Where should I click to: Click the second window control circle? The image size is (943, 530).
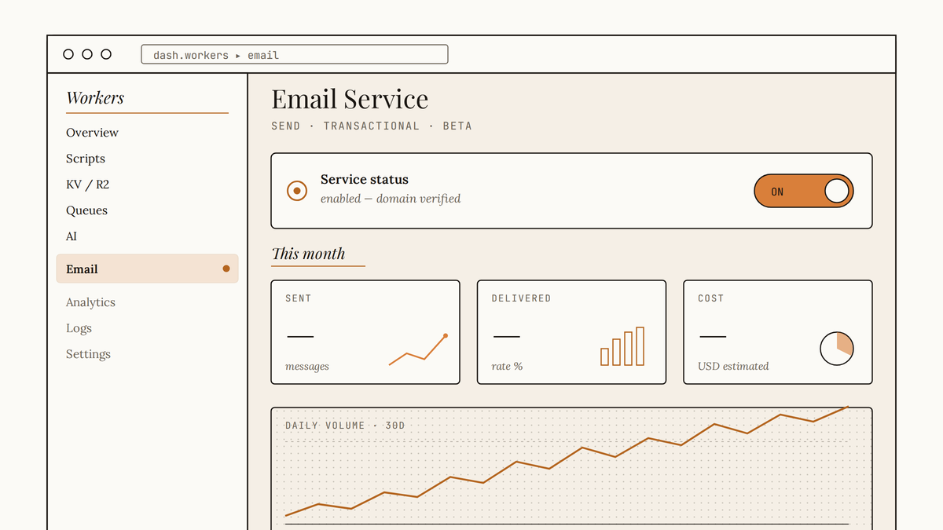click(x=87, y=54)
